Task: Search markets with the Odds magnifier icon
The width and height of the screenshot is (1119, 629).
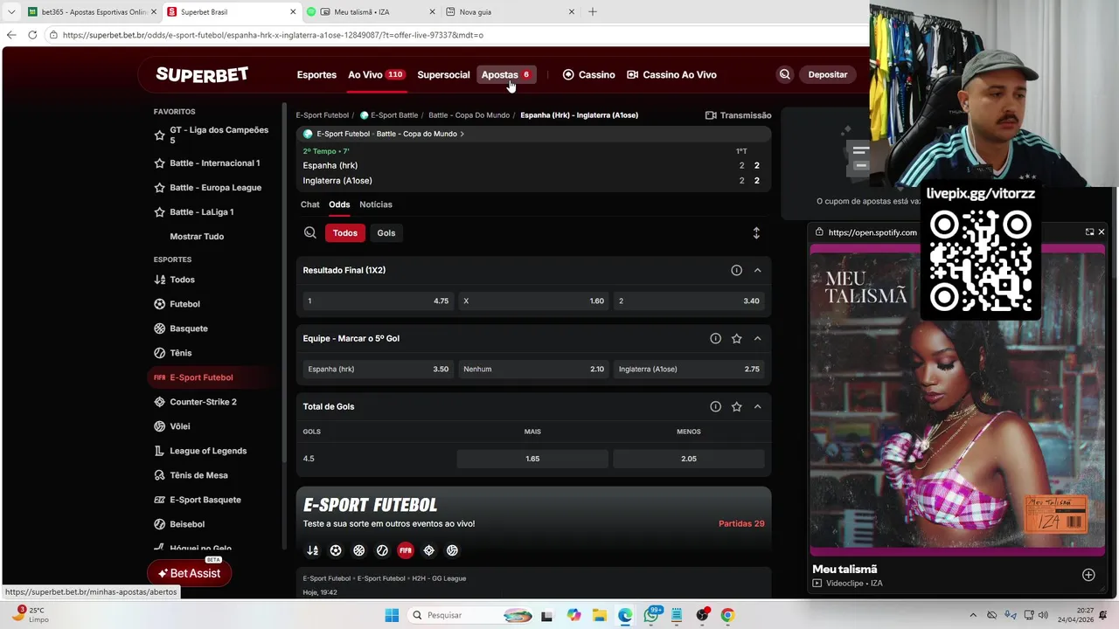Action: click(x=310, y=233)
